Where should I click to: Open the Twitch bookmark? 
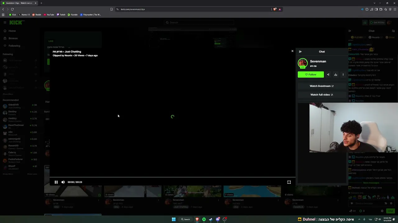[x=61, y=15]
